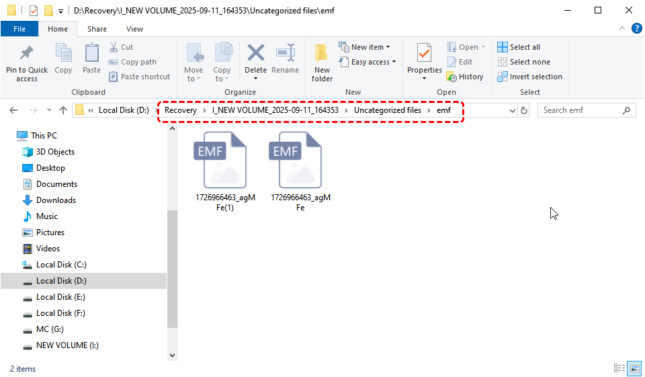The width and height of the screenshot is (645, 377).
Task: Switch to the Share ribbon tab
Action: coord(97,29)
